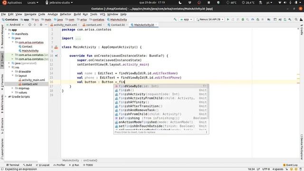Open the Event Log

[290, 165]
